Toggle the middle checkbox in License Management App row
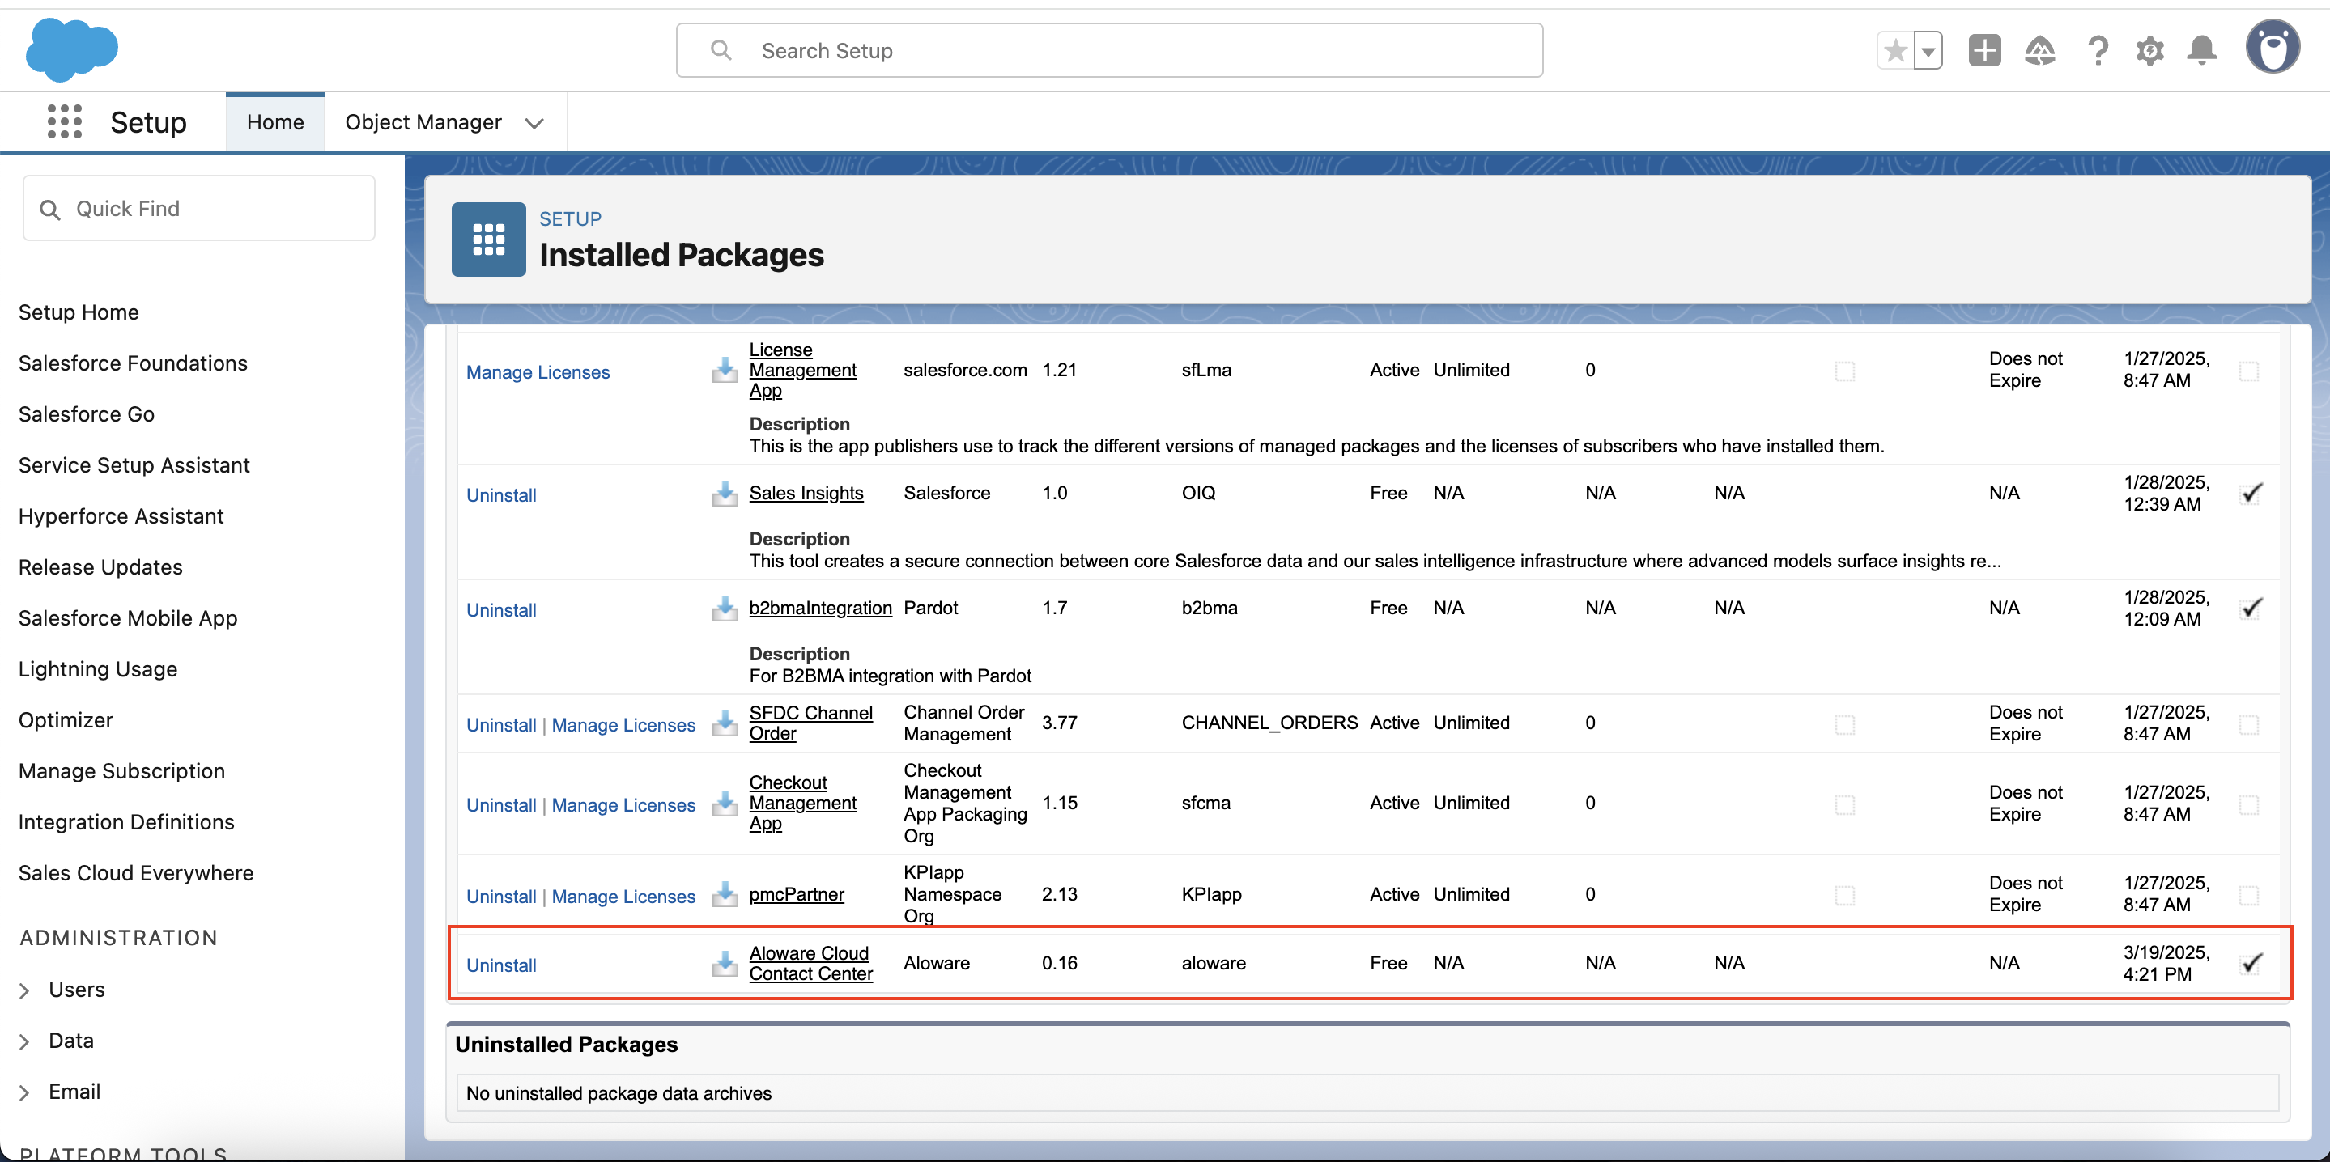Viewport: 2330px width, 1162px height. click(x=1845, y=371)
